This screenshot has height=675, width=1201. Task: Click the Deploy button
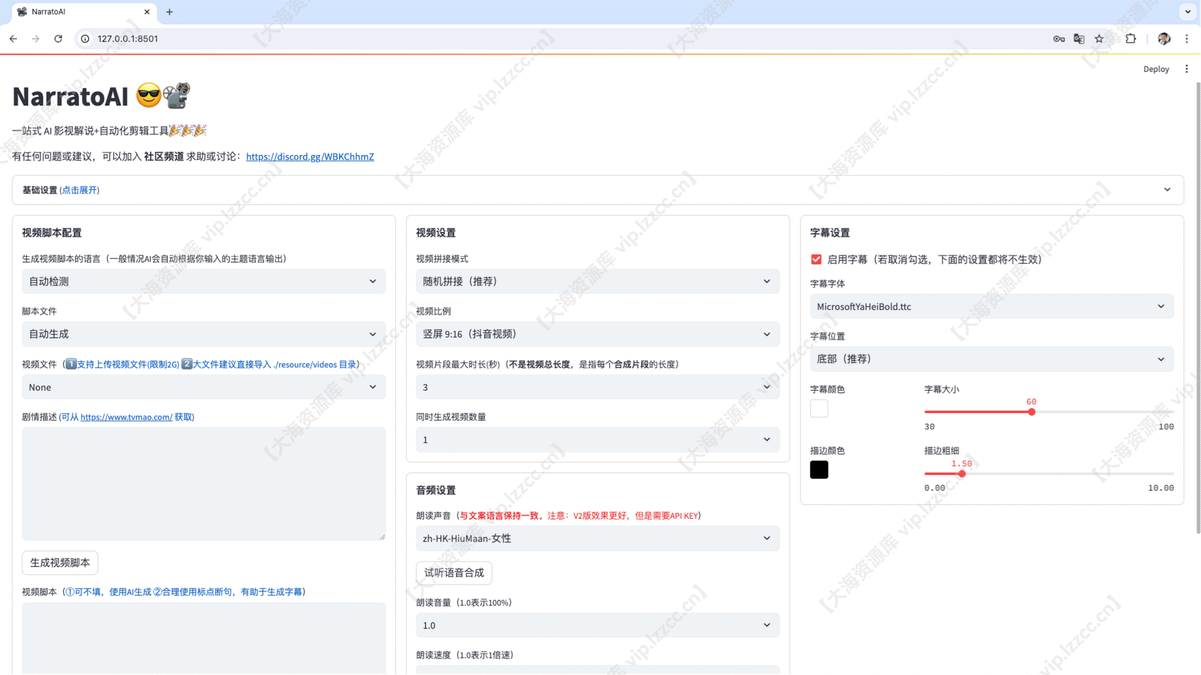point(1156,69)
